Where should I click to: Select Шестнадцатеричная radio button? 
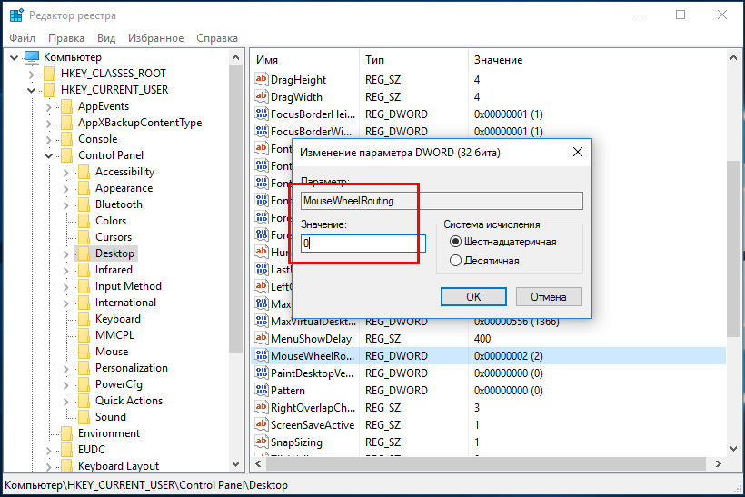[x=456, y=242]
